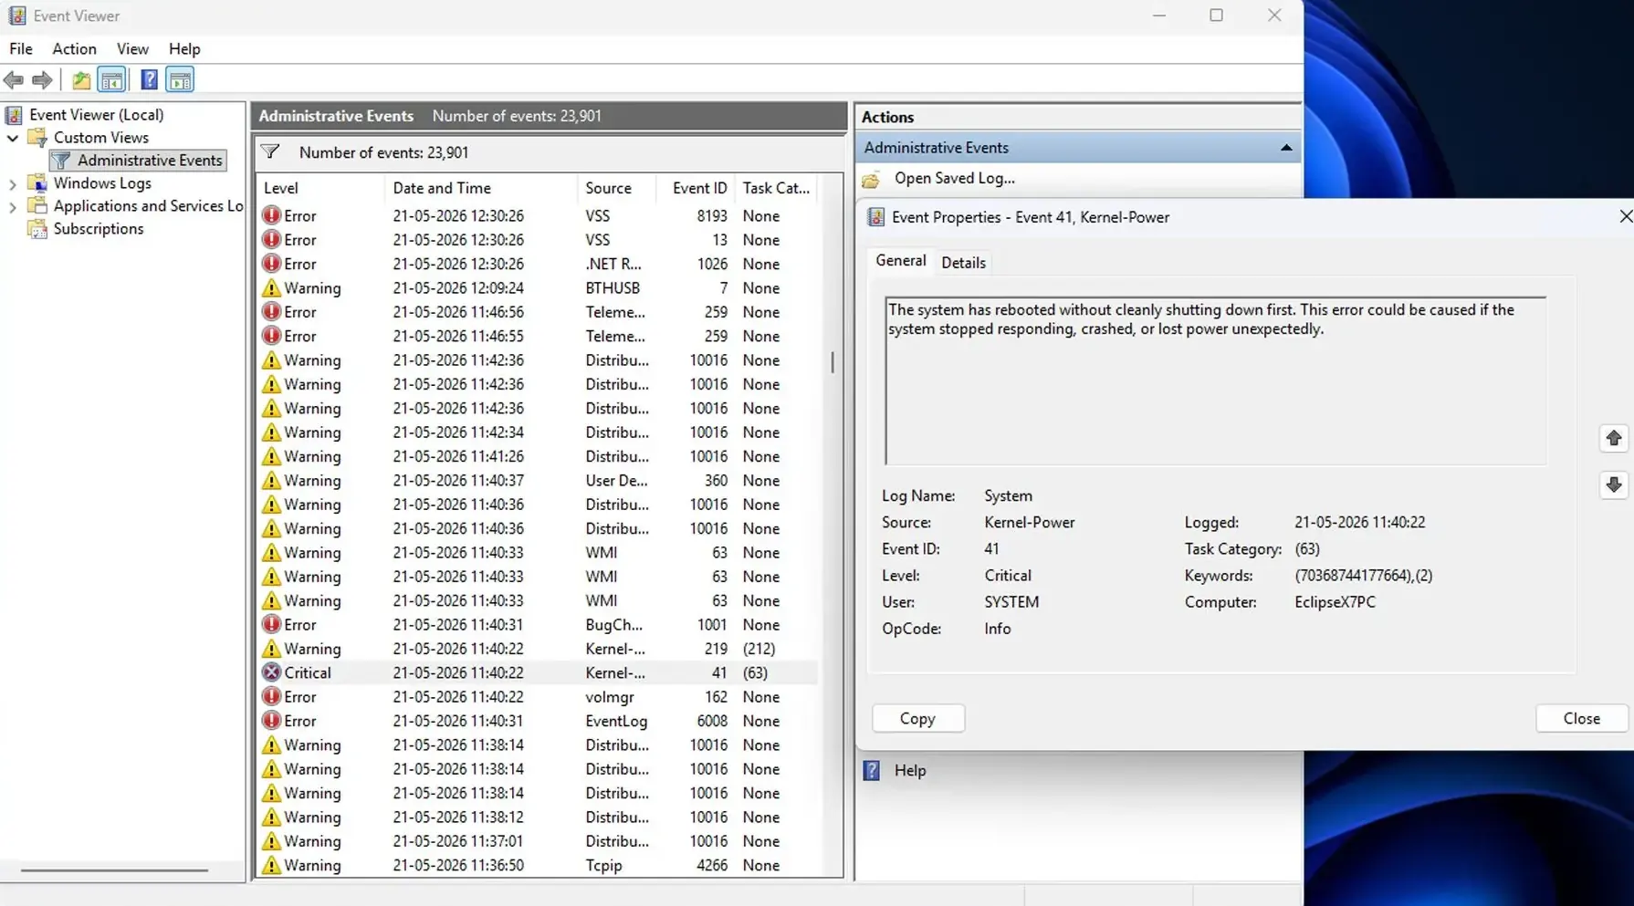The width and height of the screenshot is (1634, 906).
Task: Toggle the Show/Hide Console Tree toolbar icon
Action: pos(111,80)
